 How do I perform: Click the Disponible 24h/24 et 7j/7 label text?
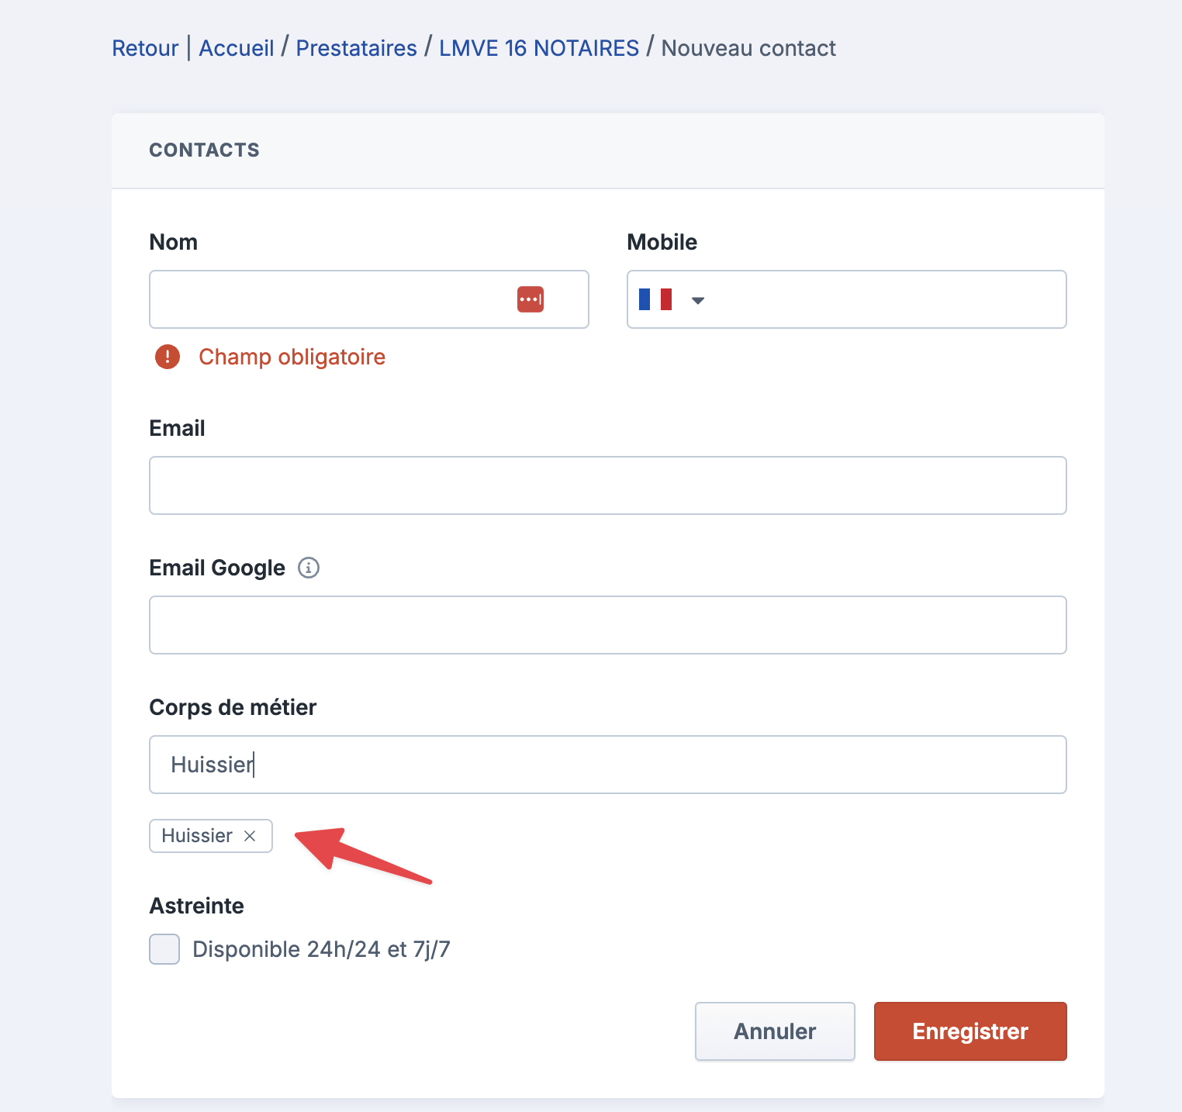[321, 949]
